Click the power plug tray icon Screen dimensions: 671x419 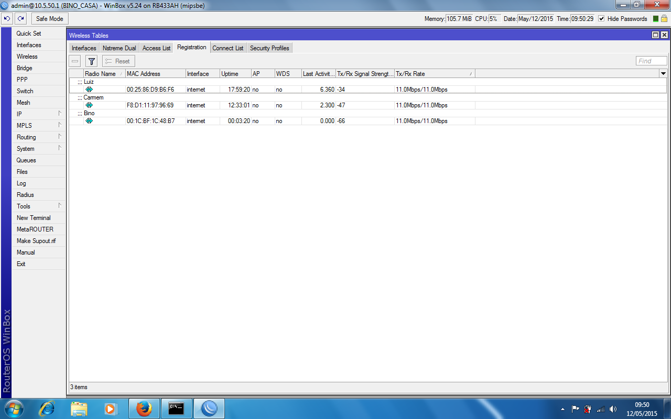click(588, 409)
